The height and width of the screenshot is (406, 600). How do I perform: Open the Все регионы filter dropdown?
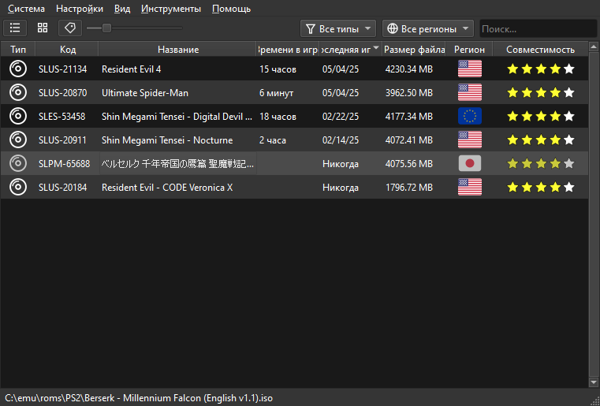[x=428, y=28]
